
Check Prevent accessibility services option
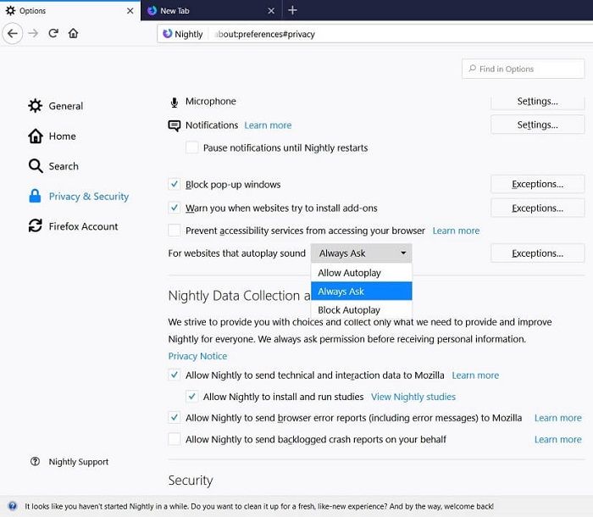[x=175, y=231]
